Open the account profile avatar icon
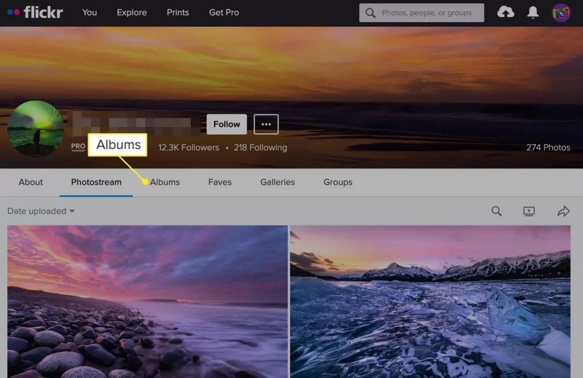This screenshot has width=583, height=378. [x=560, y=12]
